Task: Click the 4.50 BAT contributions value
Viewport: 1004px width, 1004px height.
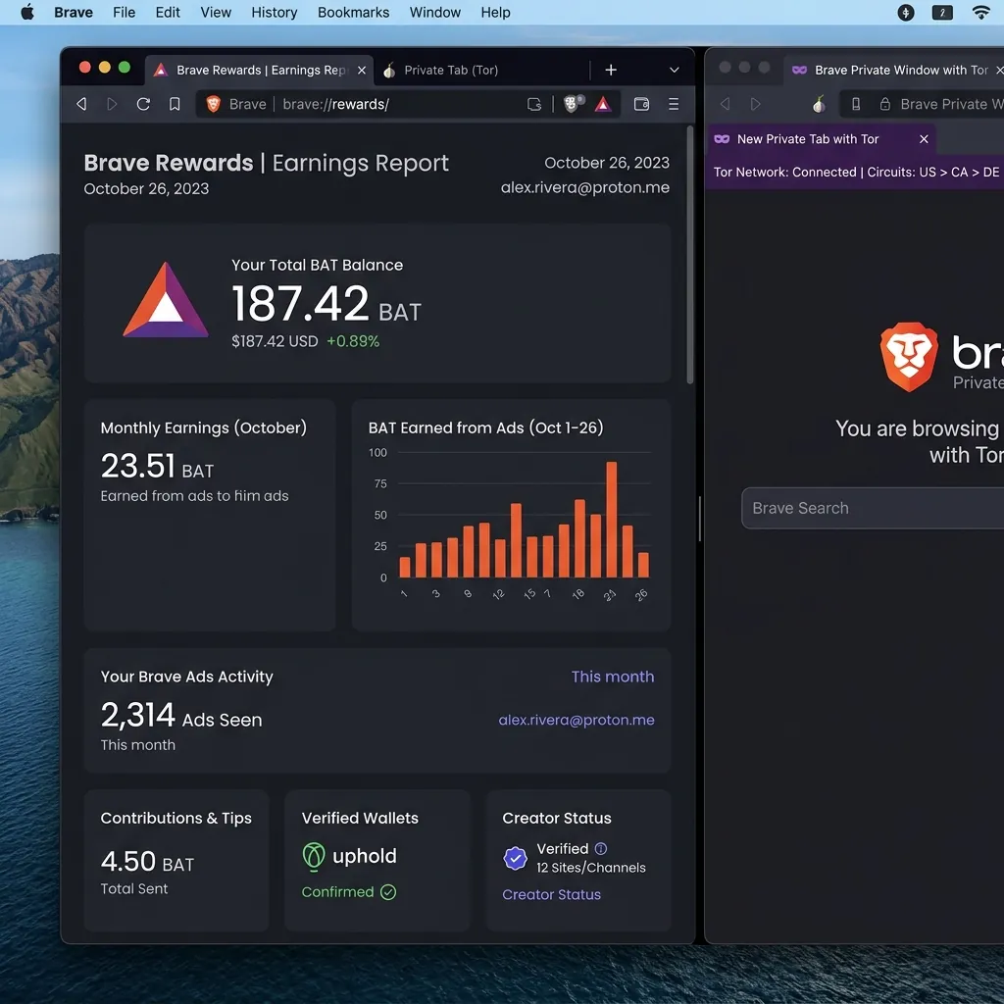Action: (x=147, y=862)
